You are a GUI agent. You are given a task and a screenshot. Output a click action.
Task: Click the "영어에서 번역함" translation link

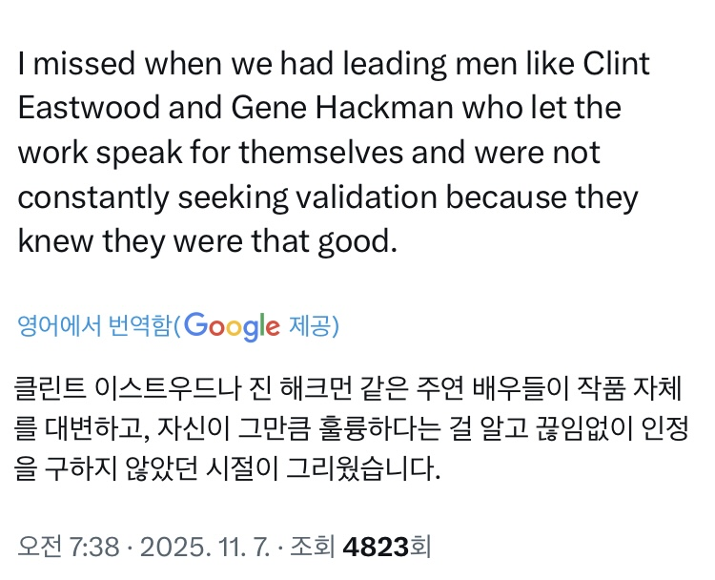[x=95, y=327]
